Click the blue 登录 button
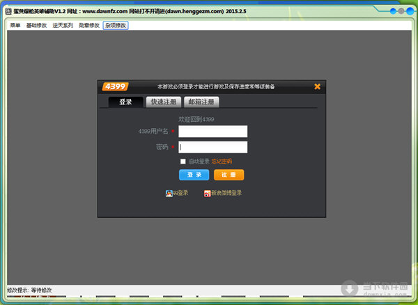The height and width of the screenshot is (305, 418). pyautogui.click(x=194, y=175)
